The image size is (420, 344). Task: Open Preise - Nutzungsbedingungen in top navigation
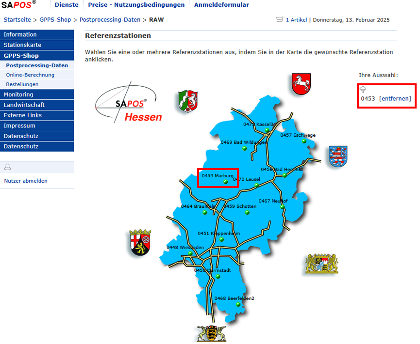point(136,5)
